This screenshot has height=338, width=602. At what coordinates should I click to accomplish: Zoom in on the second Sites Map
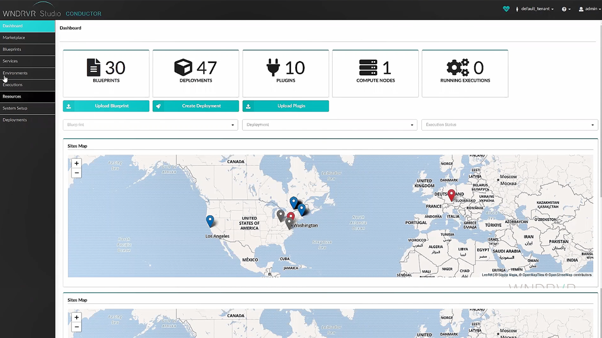click(77, 317)
